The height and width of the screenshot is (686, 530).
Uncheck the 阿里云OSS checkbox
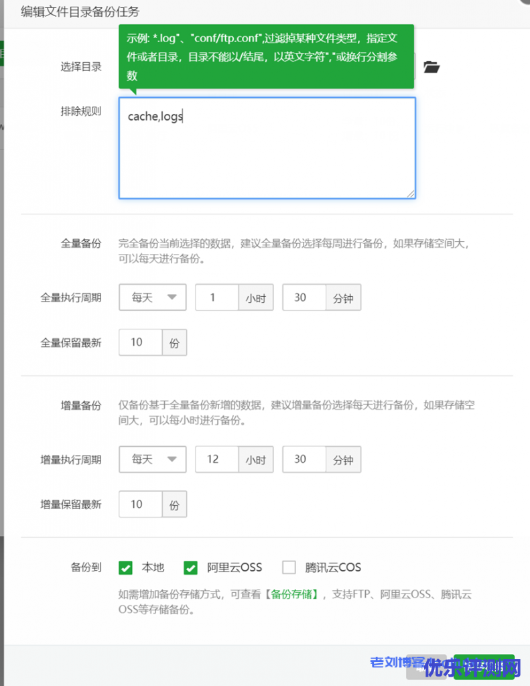(190, 568)
